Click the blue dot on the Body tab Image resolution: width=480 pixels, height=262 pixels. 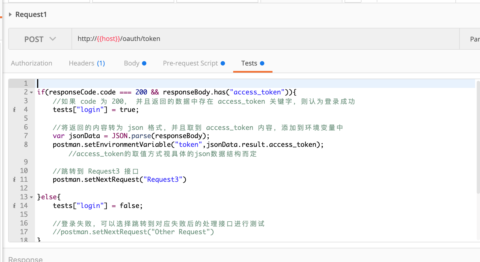(x=144, y=63)
